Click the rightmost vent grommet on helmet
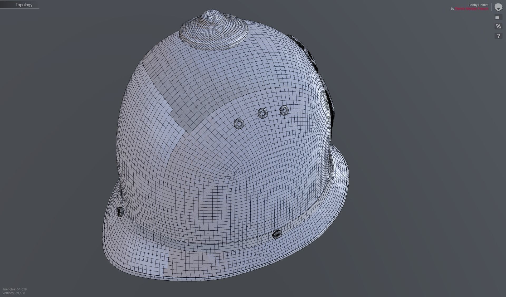The width and height of the screenshot is (506, 297). click(284, 110)
